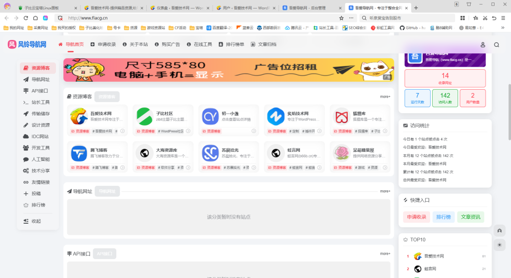Select IDC网站 in the left sidebar
Screen dimensions: 511x278
pos(38,137)
